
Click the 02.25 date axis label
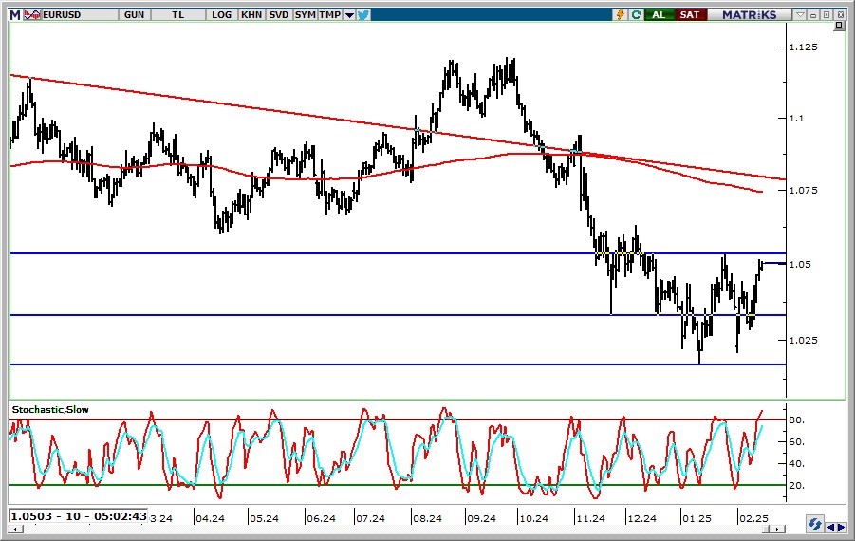coord(753,518)
